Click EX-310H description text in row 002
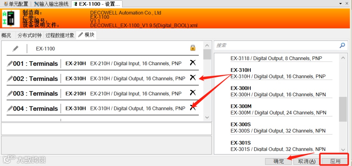The width and height of the screenshot is (352, 166). [138, 79]
